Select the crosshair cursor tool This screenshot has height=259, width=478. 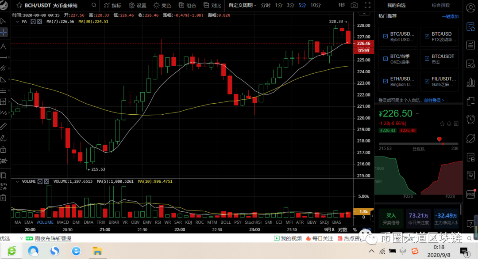pyautogui.click(x=4, y=32)
